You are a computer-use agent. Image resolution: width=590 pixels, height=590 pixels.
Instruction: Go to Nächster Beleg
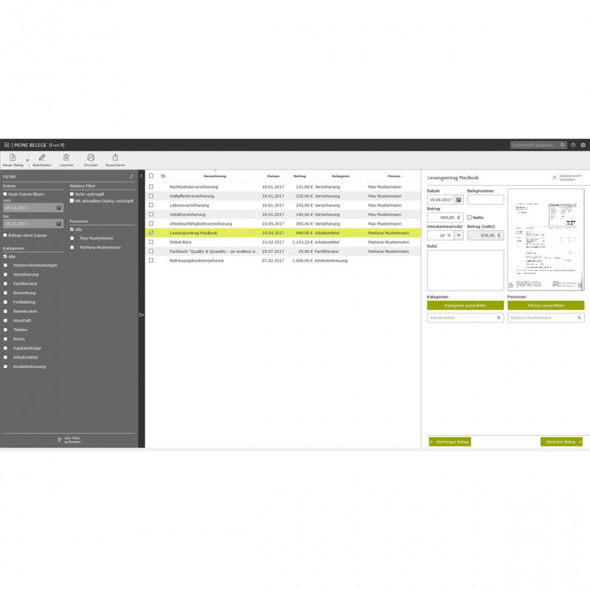click(x=561, y=442)
